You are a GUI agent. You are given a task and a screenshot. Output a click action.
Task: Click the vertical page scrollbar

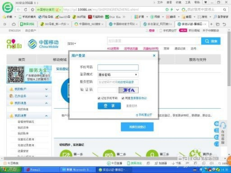(229, 59)
